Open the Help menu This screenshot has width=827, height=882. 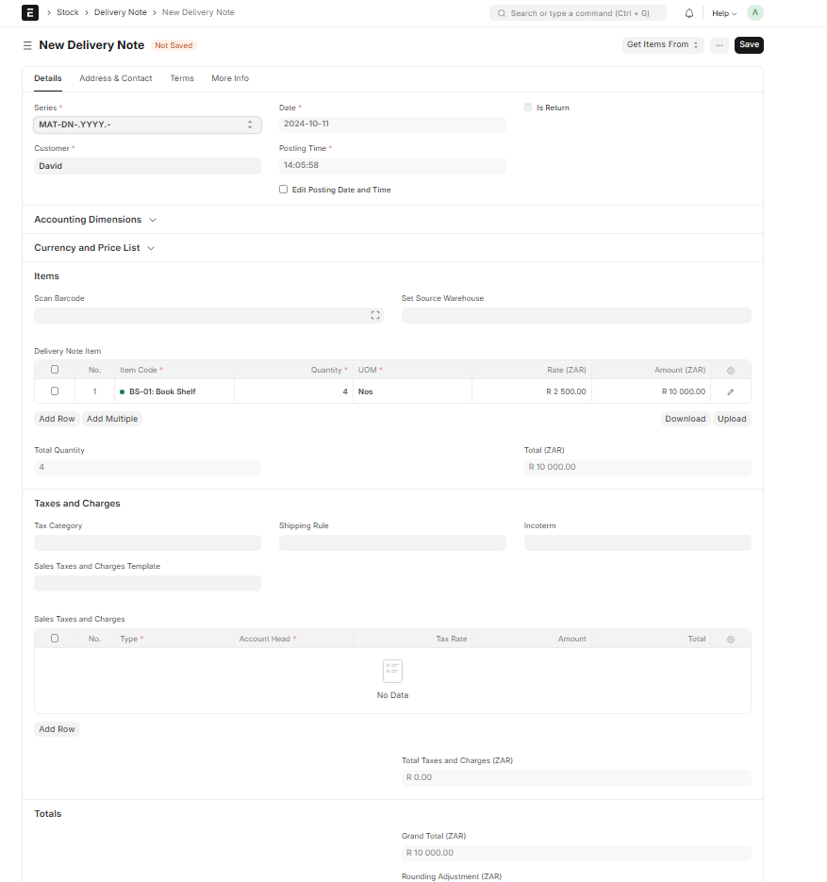click(x=724, y=13)
